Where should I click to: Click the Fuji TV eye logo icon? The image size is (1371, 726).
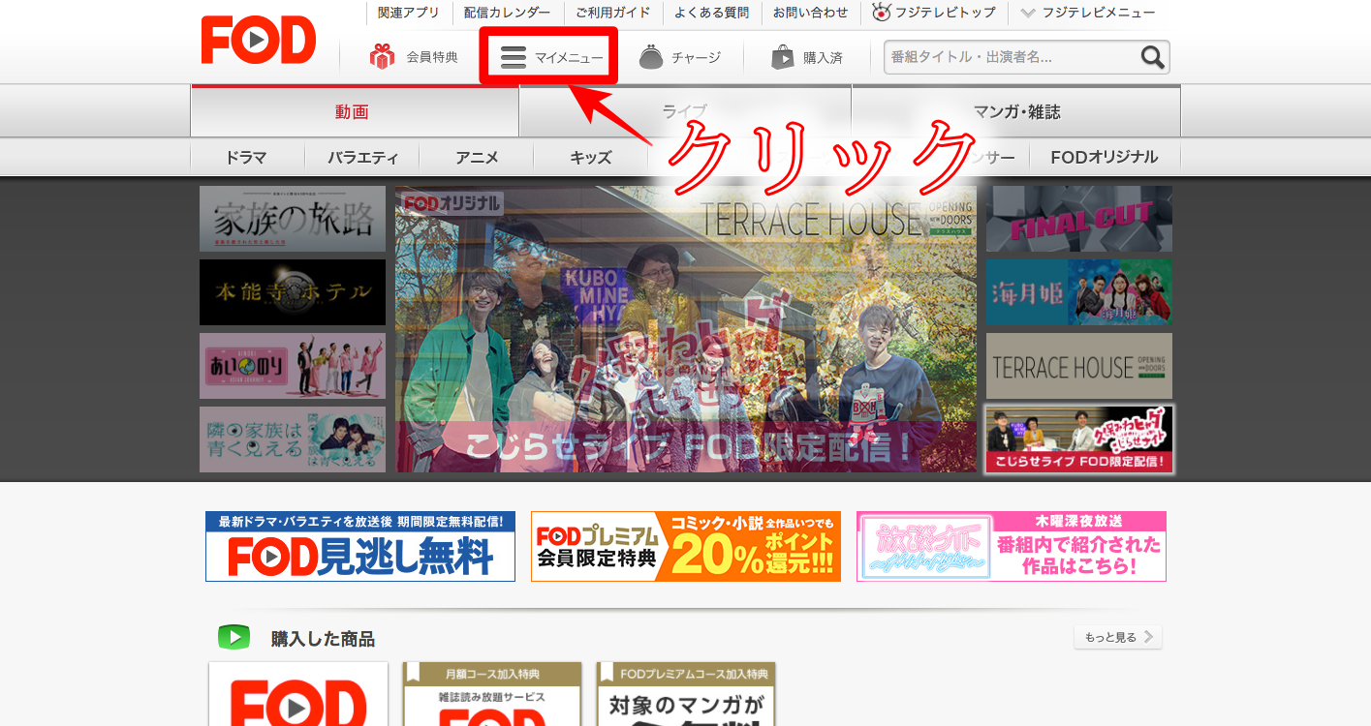tap(881, 13)
